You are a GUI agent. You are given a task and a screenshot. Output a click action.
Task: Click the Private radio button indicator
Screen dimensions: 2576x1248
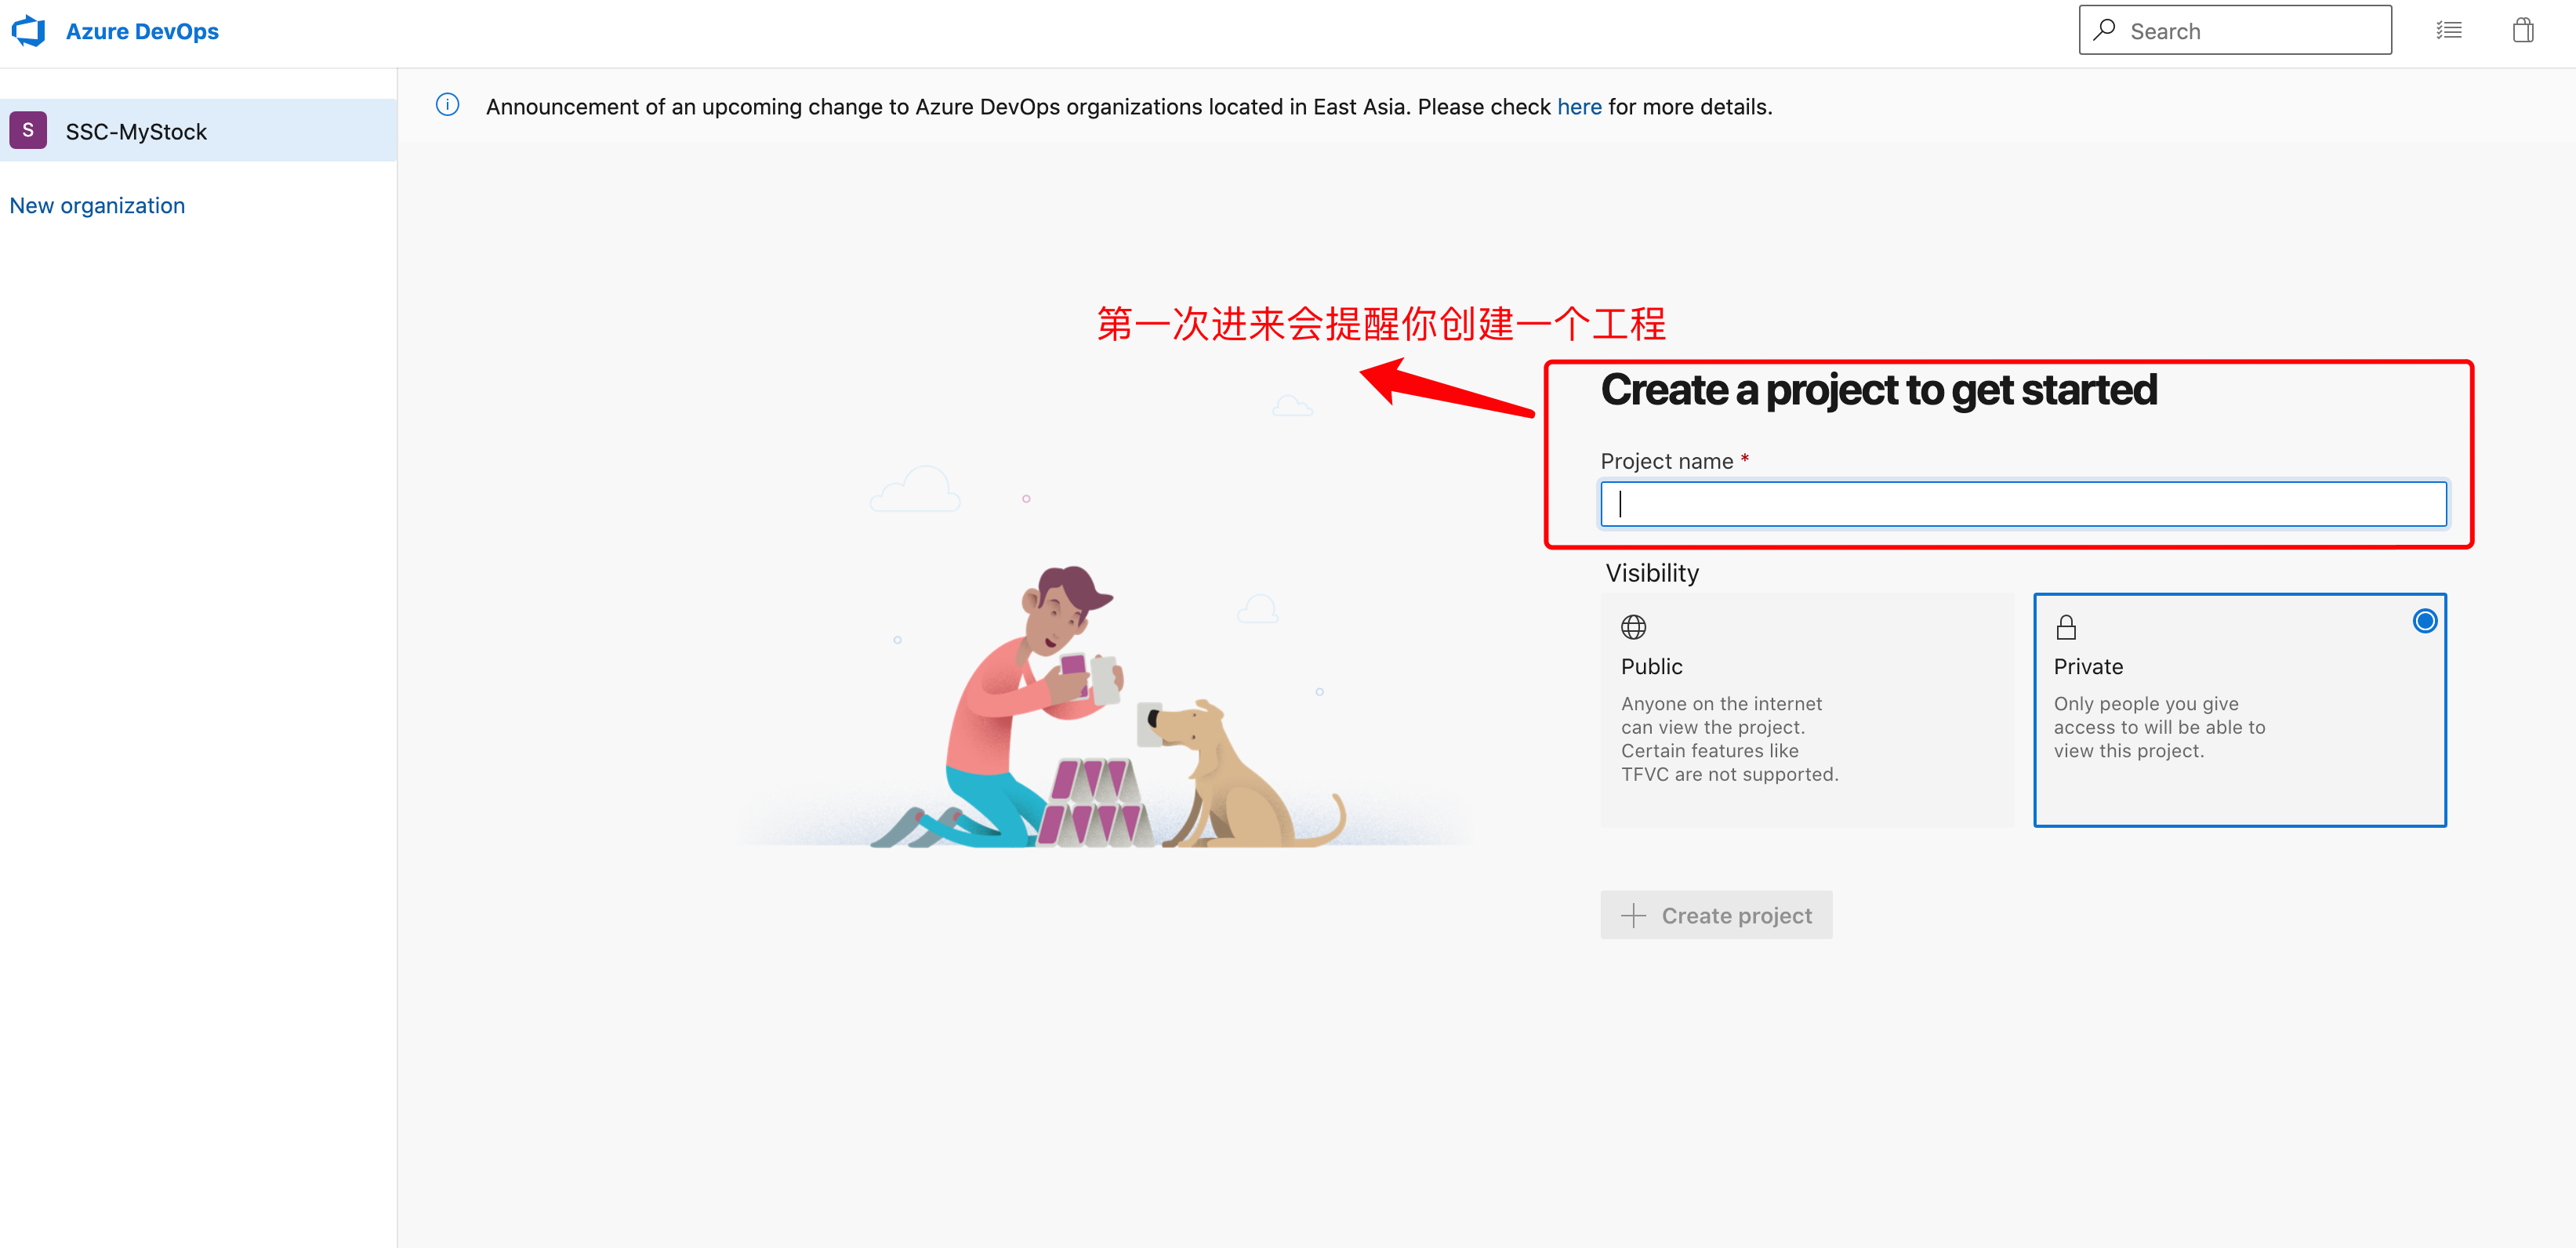(2424, 621)
